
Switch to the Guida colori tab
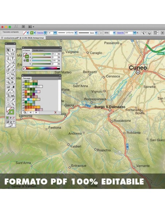coord(38,50)
